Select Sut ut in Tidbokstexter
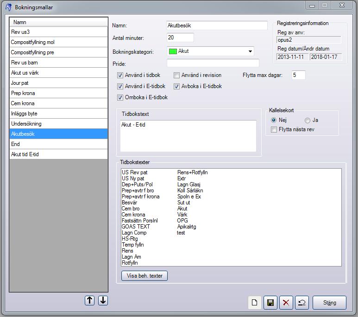Screen dimensions: 358x317 coord(183,203)
